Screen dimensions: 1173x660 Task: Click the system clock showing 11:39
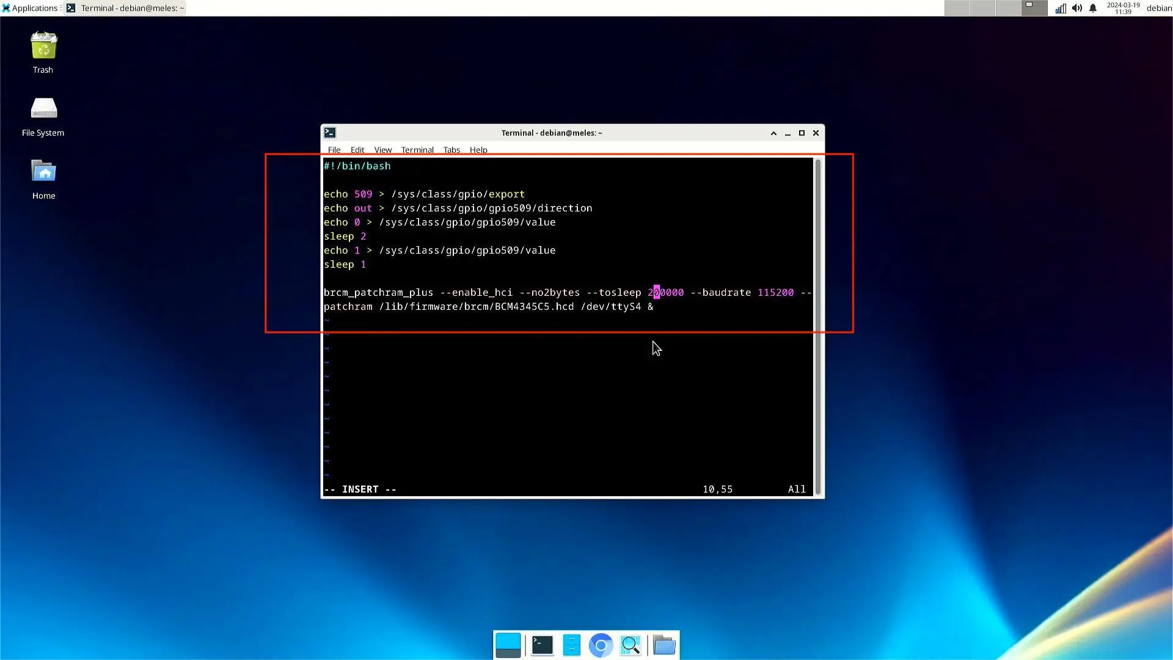coord(1122,10)
